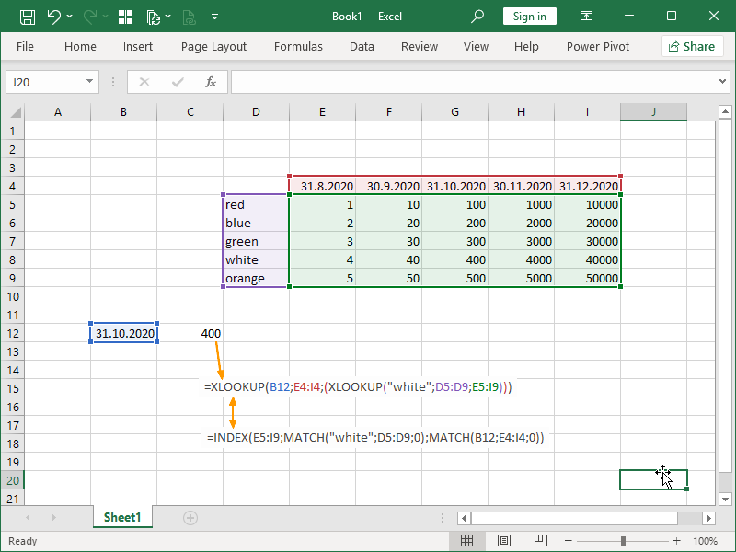Click the Sign in button

530,17
